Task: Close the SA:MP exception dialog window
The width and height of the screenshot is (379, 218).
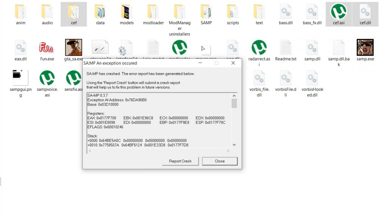Action: tap(233, 63)
